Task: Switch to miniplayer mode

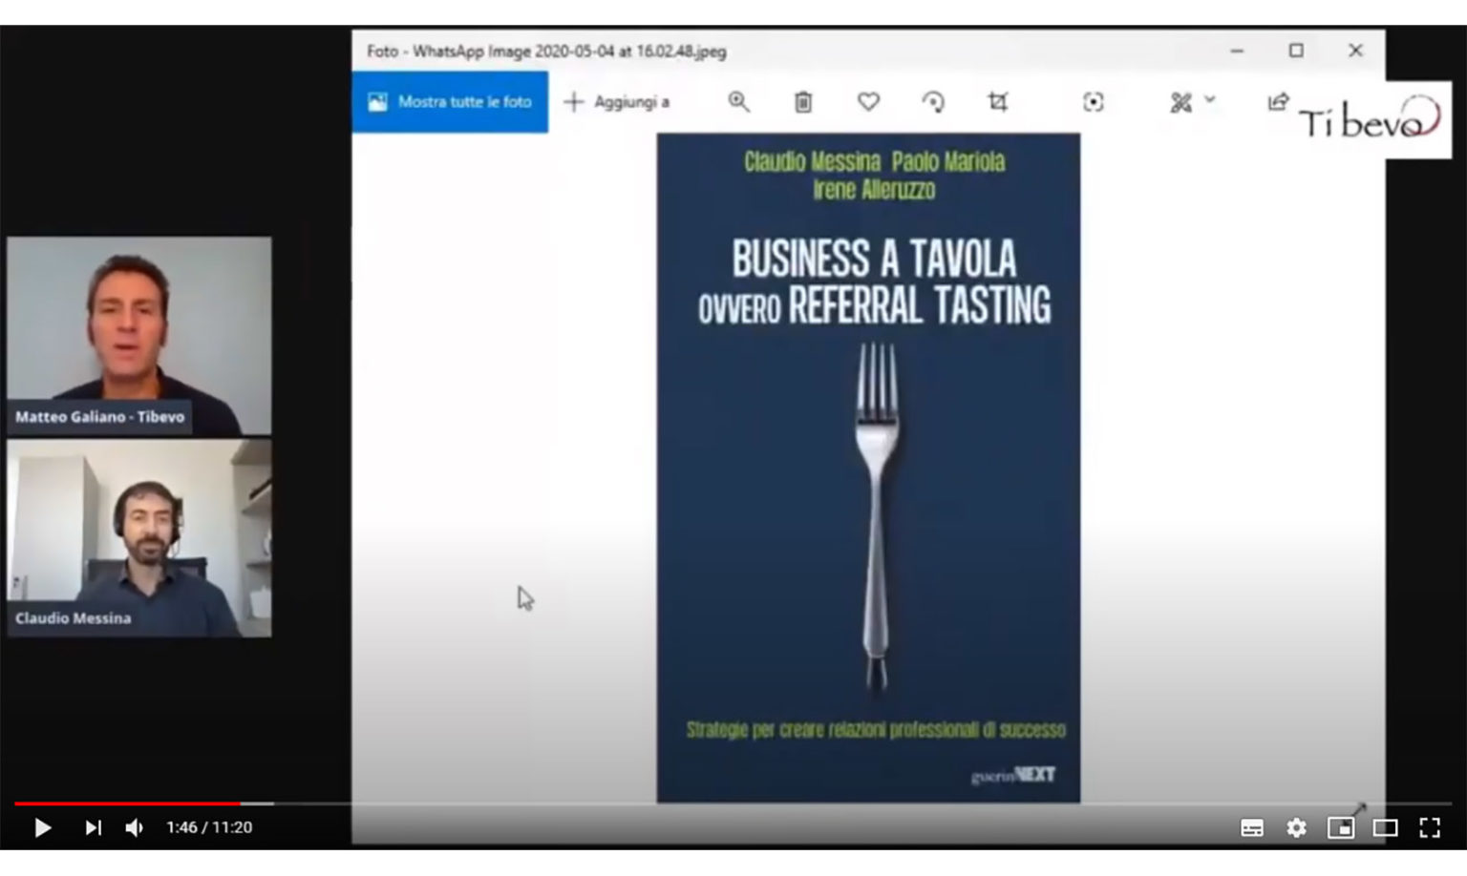Action: [1341, 827]
